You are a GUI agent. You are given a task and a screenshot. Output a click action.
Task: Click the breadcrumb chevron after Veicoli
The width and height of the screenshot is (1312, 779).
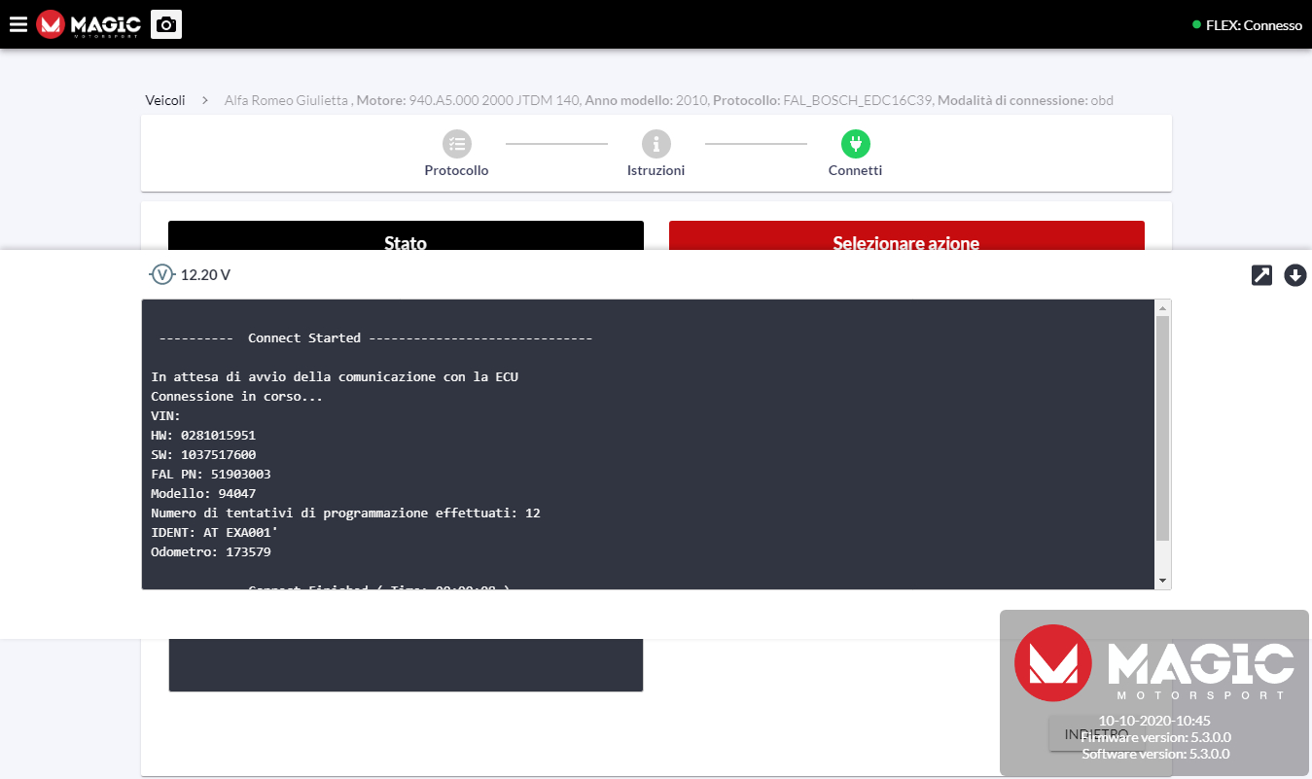(205, 100)
